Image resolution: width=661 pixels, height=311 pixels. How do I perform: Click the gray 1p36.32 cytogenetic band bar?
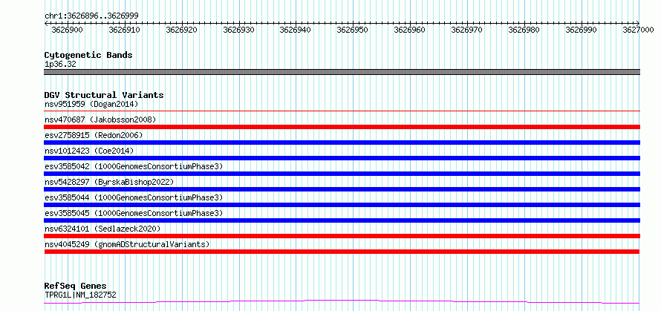342,72
